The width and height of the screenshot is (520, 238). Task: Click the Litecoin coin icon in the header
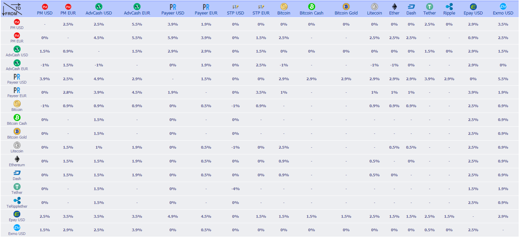pos(374,6)
